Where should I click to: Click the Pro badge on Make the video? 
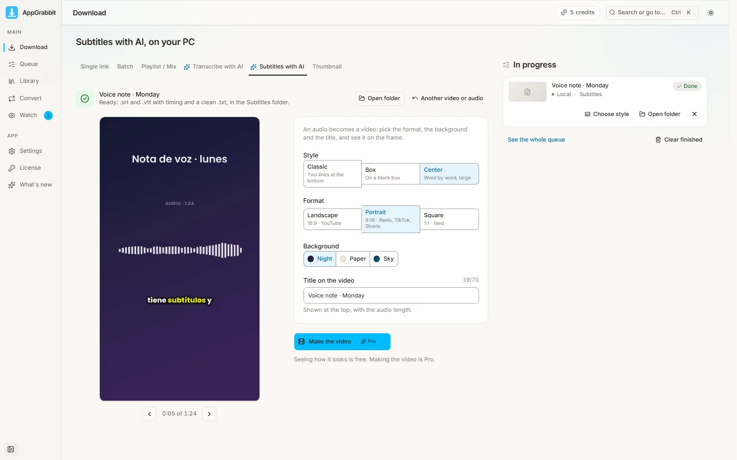(x=368, y=341)
